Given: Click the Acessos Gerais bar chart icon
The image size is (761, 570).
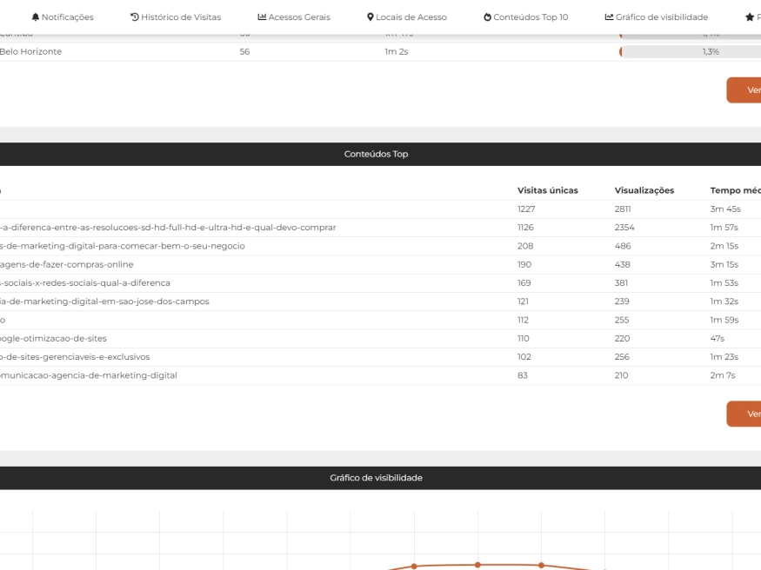Looking at the screenshot, I should click(x=262, y=17).
